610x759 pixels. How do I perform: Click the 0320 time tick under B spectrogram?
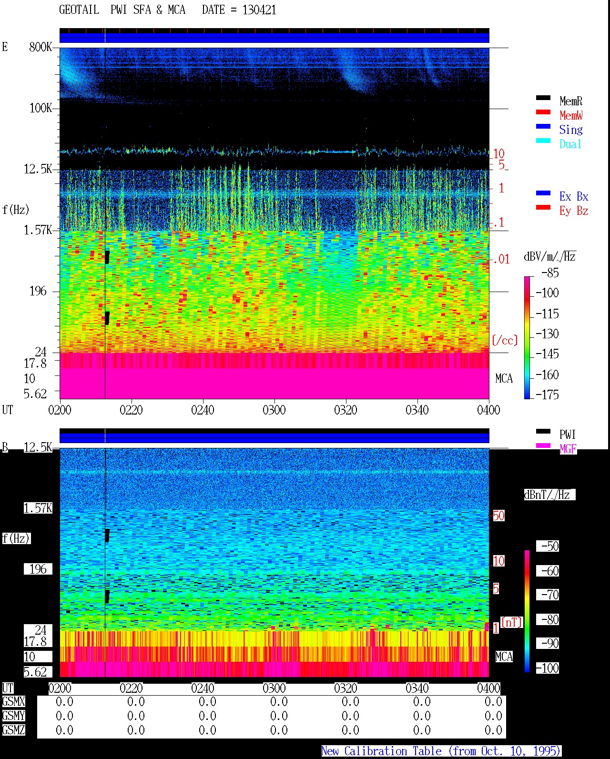point(346,688)
